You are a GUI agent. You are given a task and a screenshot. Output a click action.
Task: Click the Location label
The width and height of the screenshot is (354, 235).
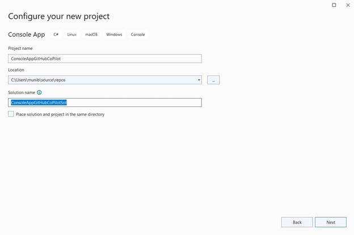click(x=16, y=70)
